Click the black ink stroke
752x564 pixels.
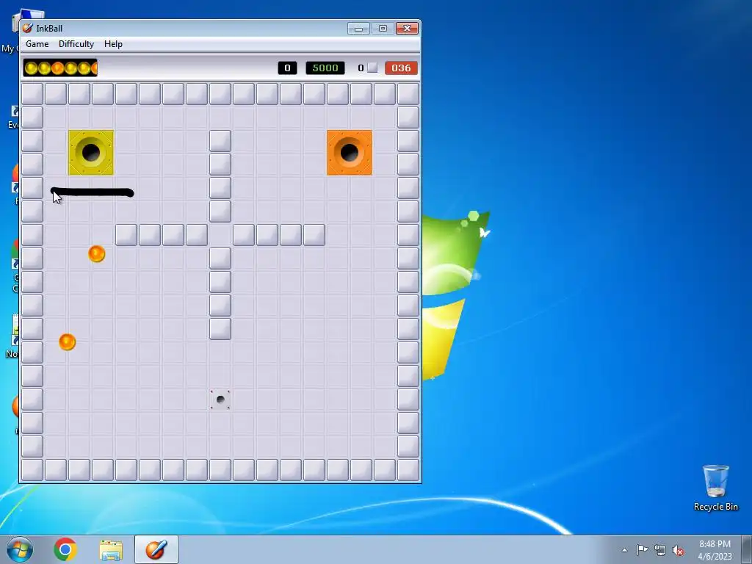[92, 192]
